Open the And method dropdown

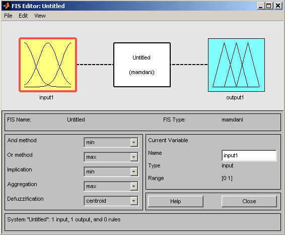[x=111, y=142]
